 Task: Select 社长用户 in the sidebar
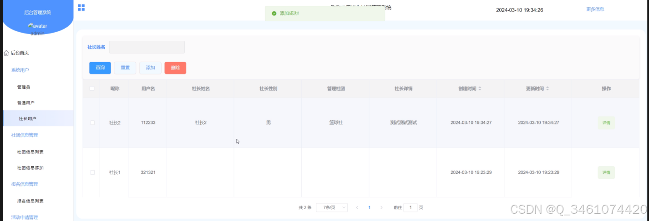(x=38, y=118)
